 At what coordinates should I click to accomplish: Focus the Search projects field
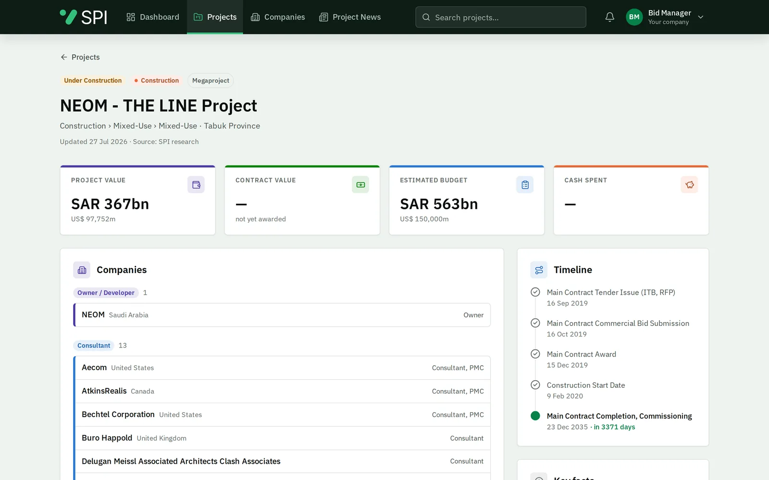click(x=501, y=17)
